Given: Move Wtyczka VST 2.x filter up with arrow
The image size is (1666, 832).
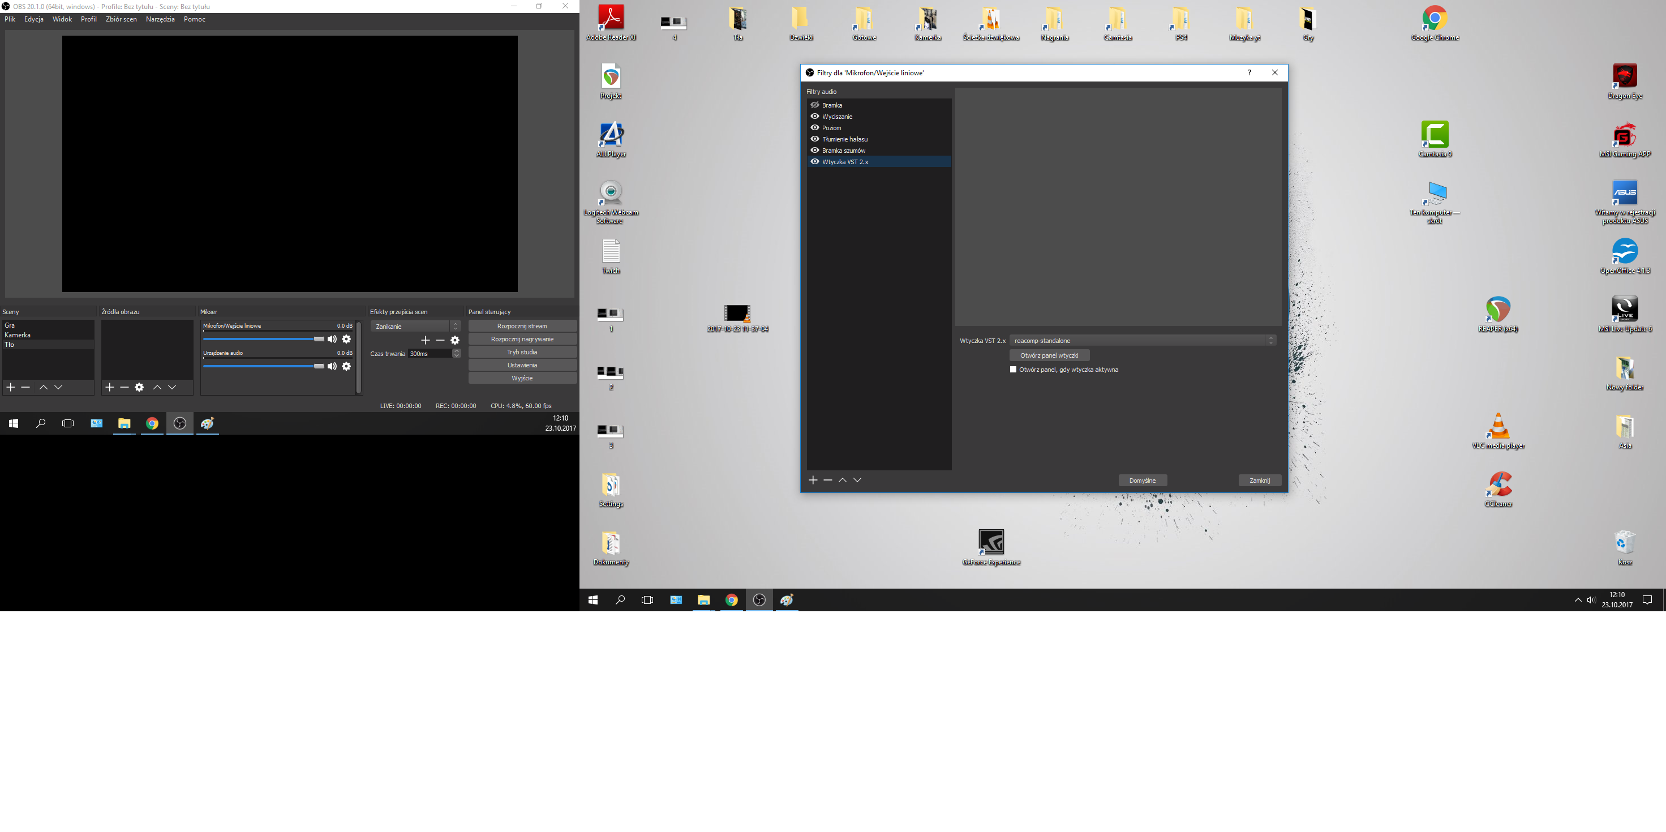Looking at the screenshot, I should [843, 480].
